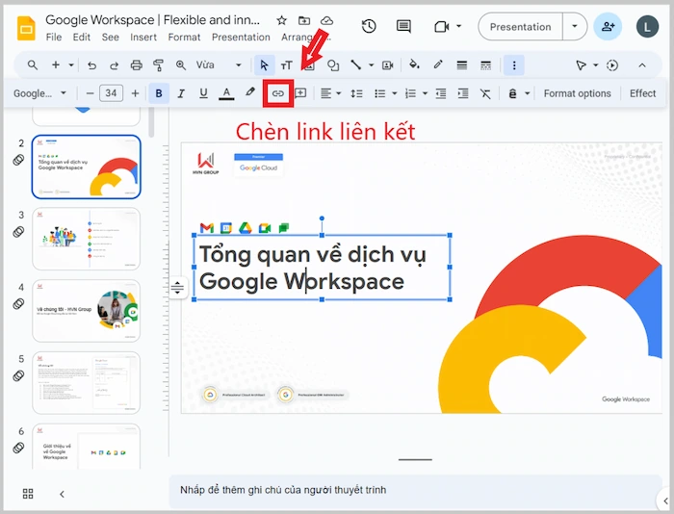Decrease the font size with minus
674x514 pixels.
pyautogui.click(x=90, y=93)
